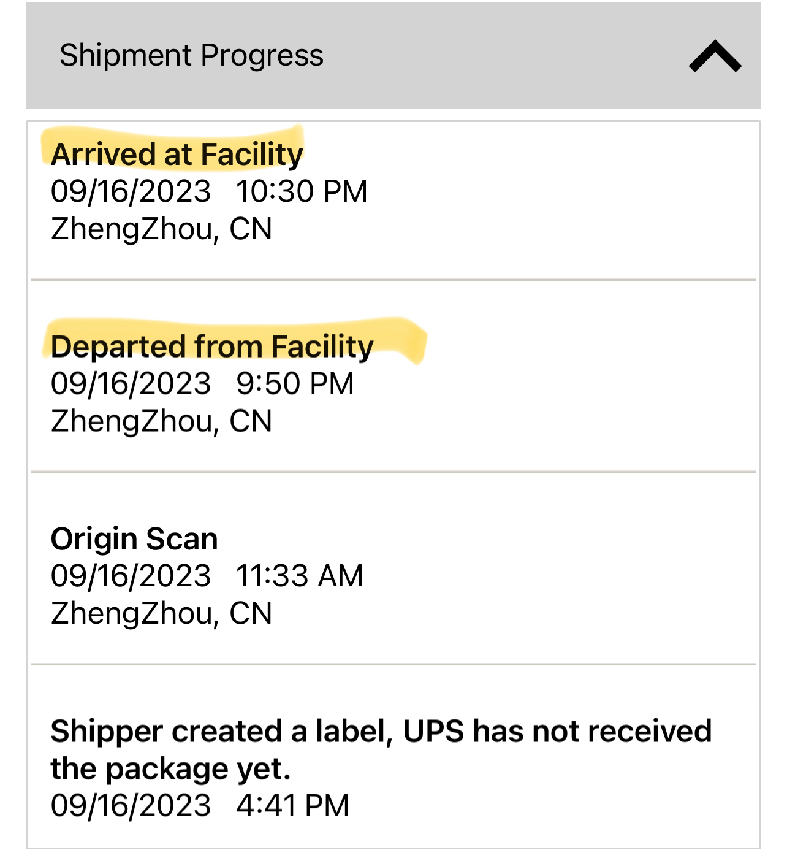Select the Arrived at Facility heading
The image size is (787, 850).
pyautogui.click(x=177, y=154)
